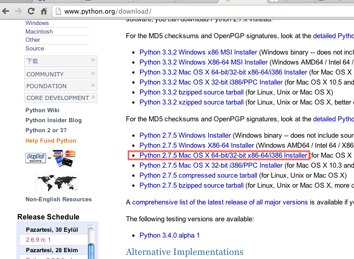Click the Pazartesi, 30 Eylül date row
The height and width of the screenshot is (259, 354).
(54, 229)
